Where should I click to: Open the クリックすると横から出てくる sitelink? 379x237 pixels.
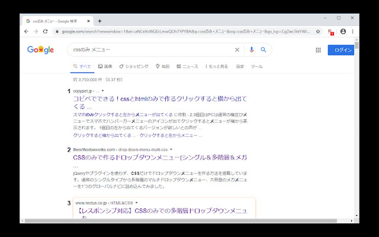click(104, 136)
